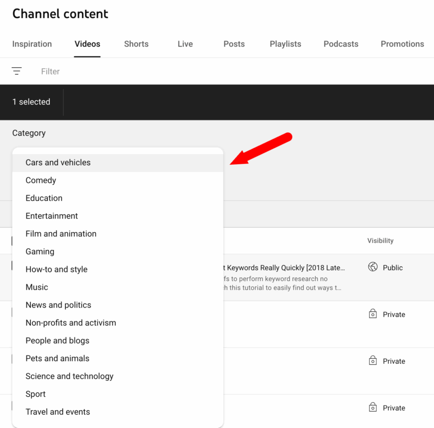
Task: Select "Travel and events" category
Action: pyautogui.click(x=58, y=412)
